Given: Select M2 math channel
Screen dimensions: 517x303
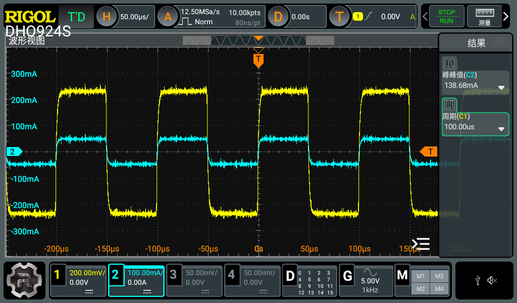Looking at the screenshot, I should [x=421, y=289].
